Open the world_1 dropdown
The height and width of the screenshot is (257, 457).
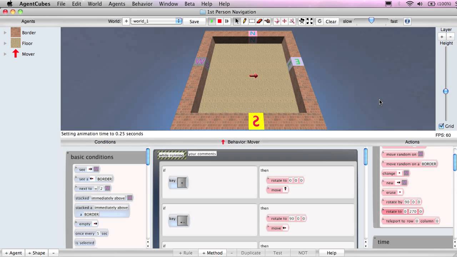(x=156, y=21)
